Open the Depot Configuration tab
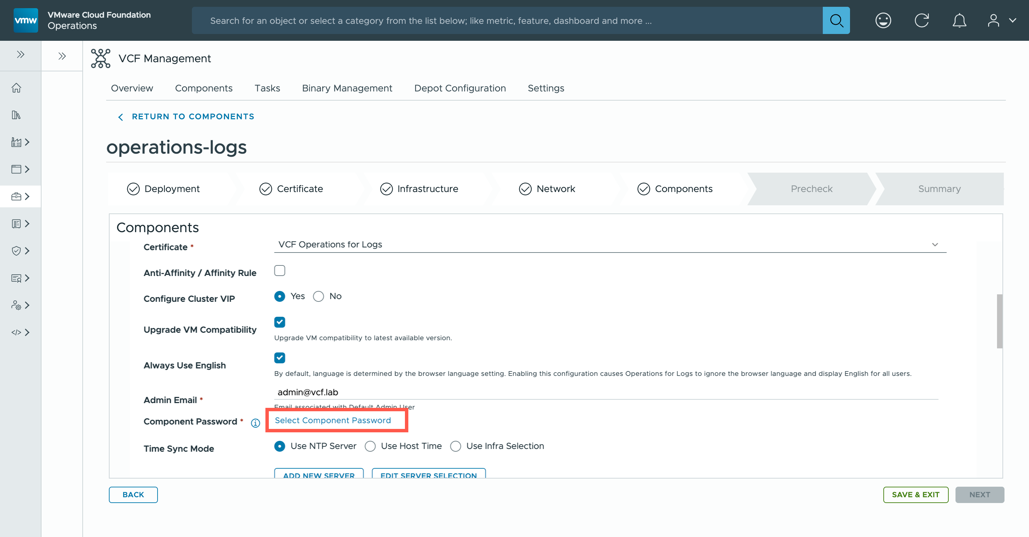Screen dimensions: 1029x537 pos(460,88)
